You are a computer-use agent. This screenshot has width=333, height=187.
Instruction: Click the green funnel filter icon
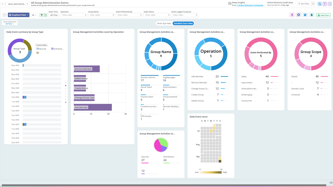(x=42, y=15)
